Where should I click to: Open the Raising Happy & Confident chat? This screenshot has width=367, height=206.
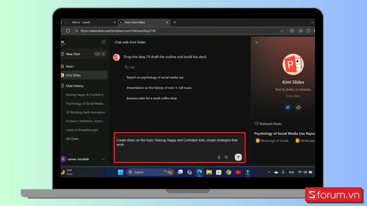pyautogui.click(x=86, y=95)
